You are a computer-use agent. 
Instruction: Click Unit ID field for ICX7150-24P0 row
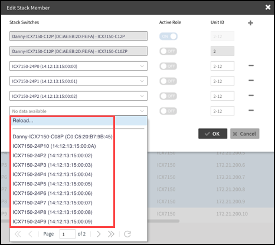pyautogui.click(x=222, y=66)
